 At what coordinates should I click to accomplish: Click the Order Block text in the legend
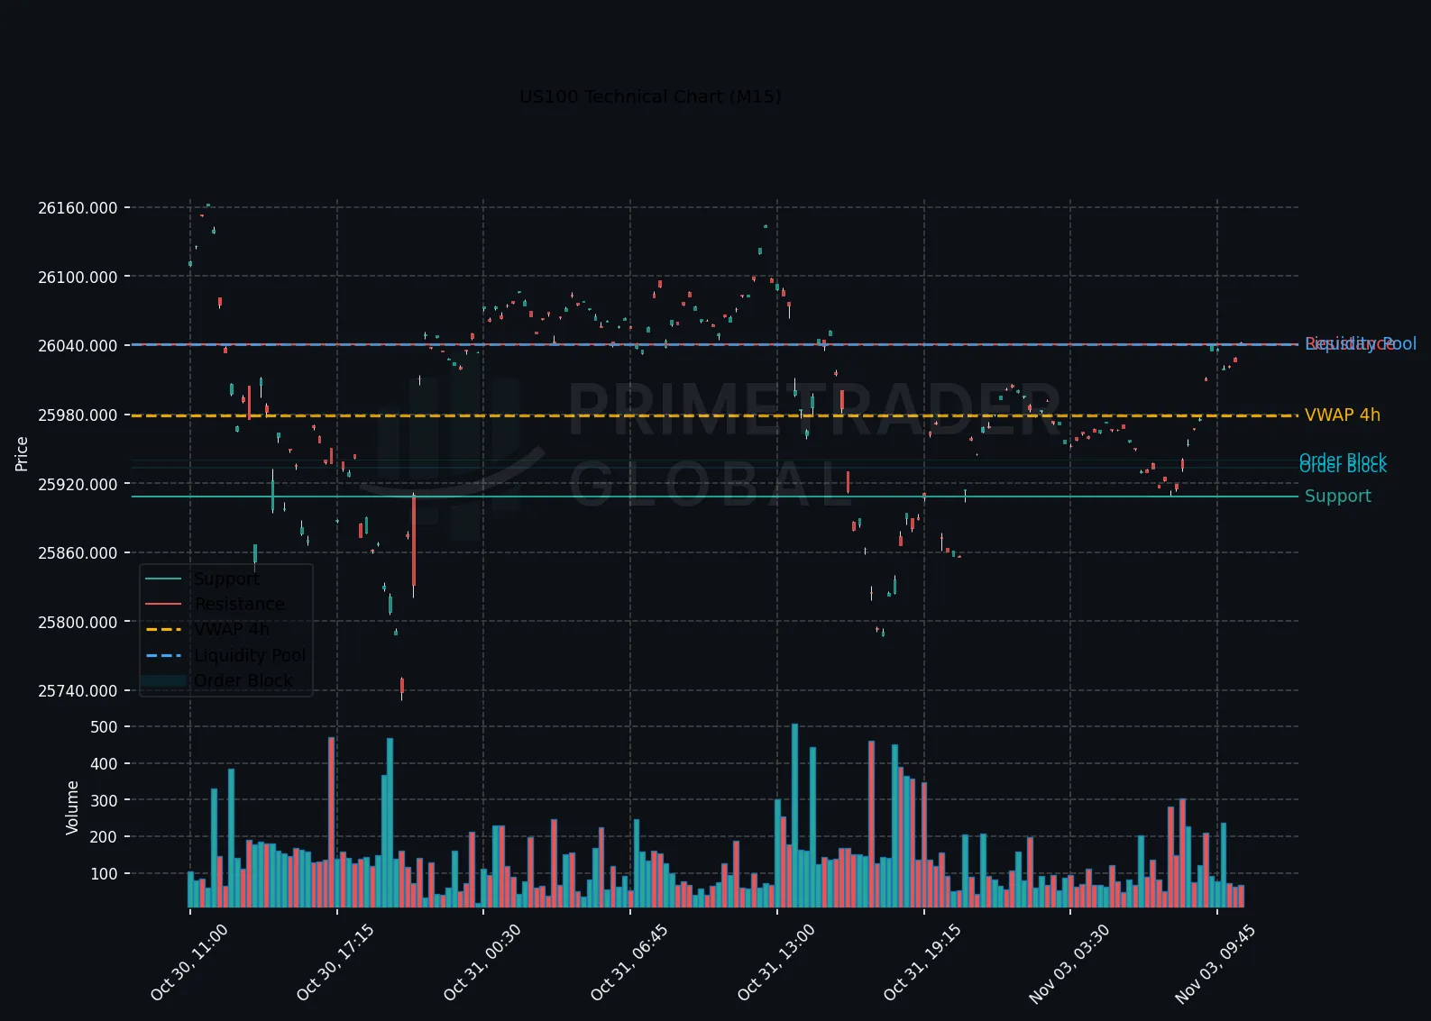point(243,680)
